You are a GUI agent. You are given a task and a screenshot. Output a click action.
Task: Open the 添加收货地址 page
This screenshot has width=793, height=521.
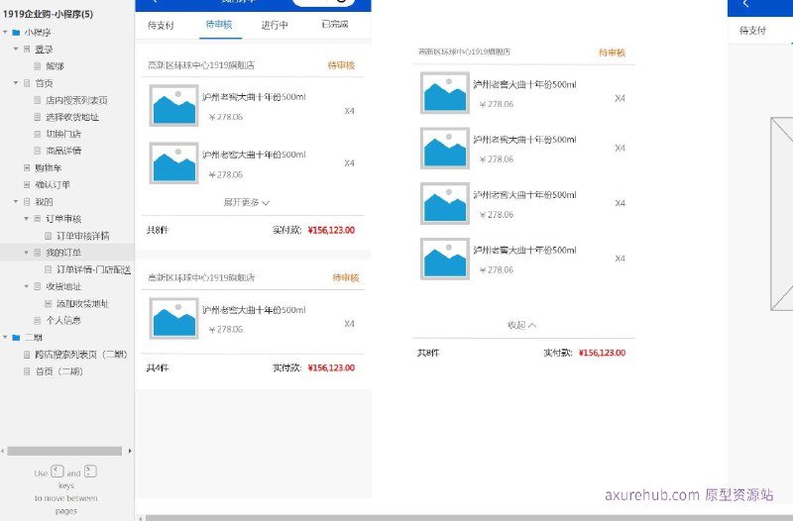(x=82, y=304)
